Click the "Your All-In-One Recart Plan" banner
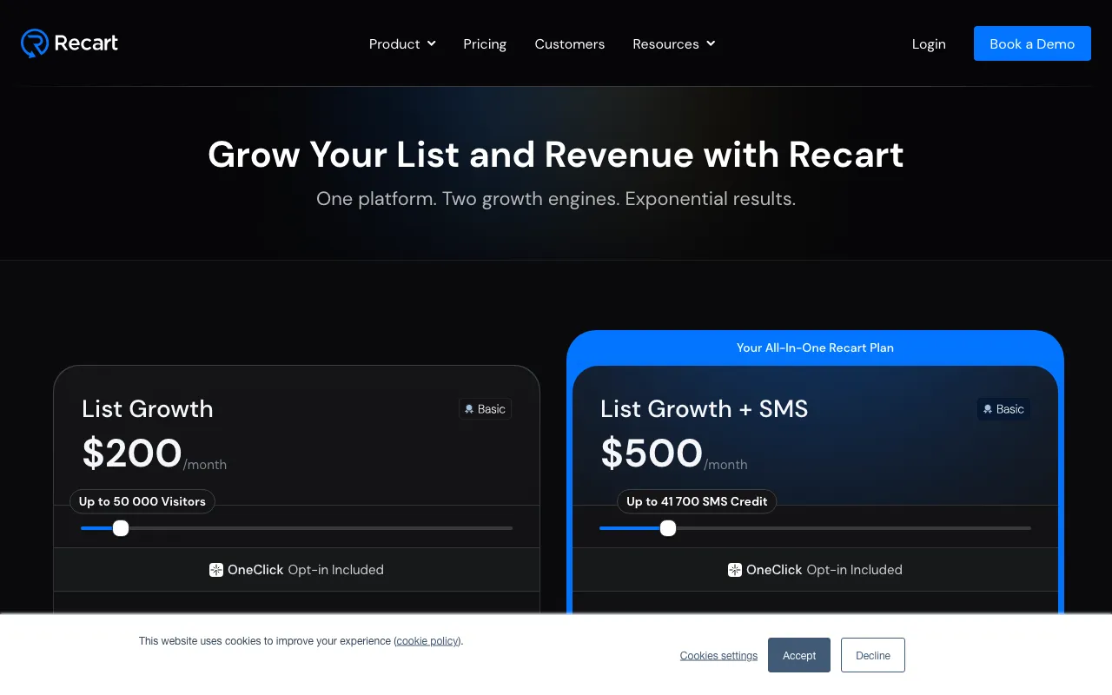 [815, 347]
